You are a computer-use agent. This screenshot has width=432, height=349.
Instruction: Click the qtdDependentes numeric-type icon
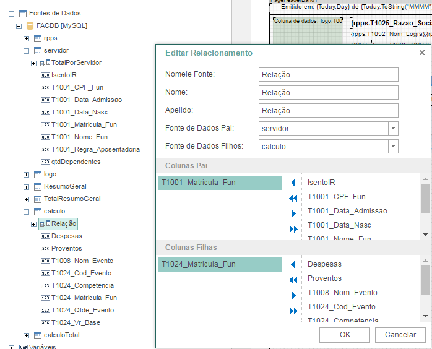coord(45,162)
